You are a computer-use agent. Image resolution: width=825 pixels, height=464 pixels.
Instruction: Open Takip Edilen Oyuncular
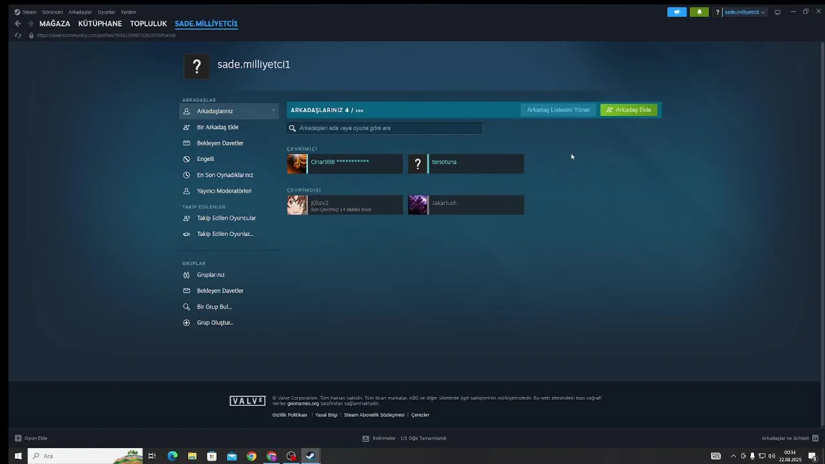[x=229, y=218]
